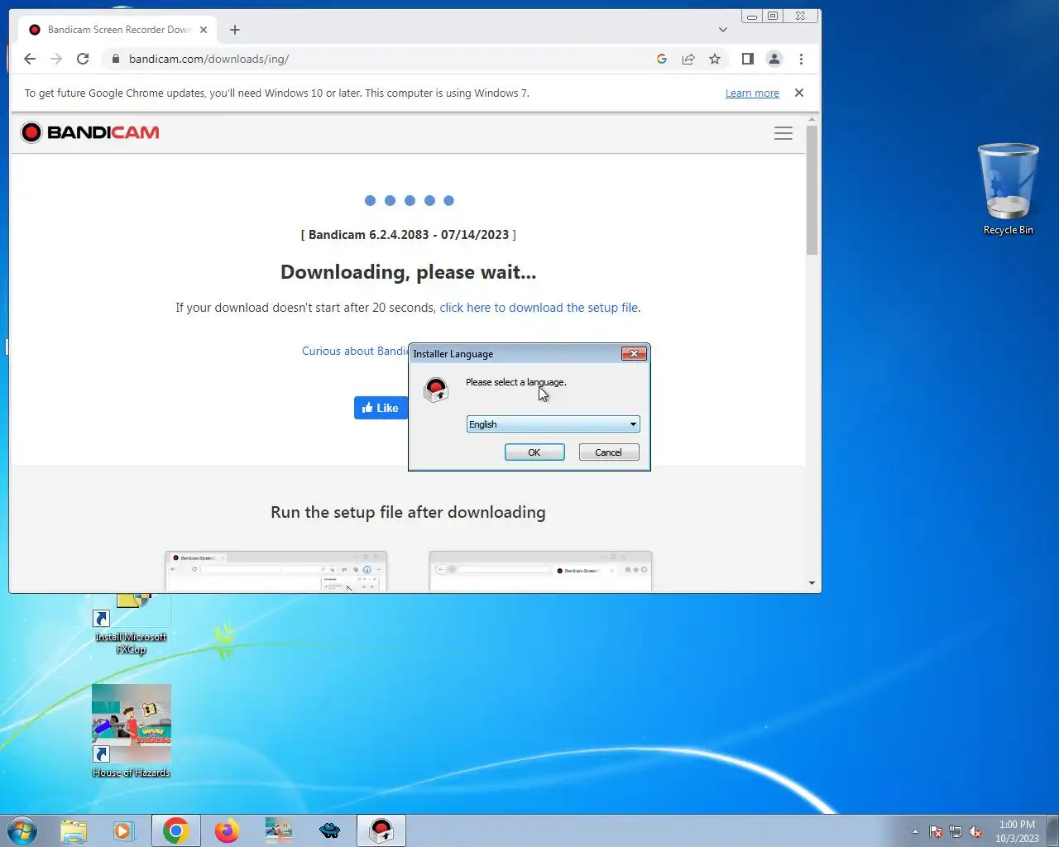The width and height of the screenshot is (1059, 847).
Task: Cancel the Installer Language dialog
Action: 609,452
